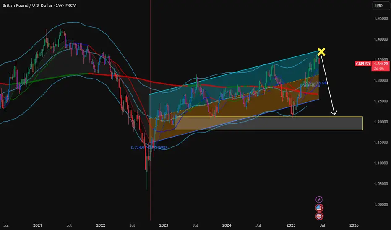Click the 1.00000 price axis label
Image resolution: width=391 pixels, height=230 pixels.
381,204
